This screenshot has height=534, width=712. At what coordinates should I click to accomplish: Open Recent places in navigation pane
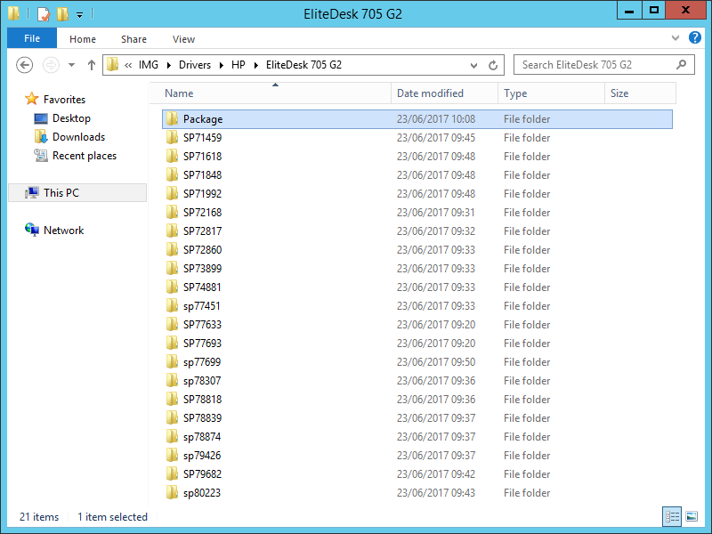(84, 155)
